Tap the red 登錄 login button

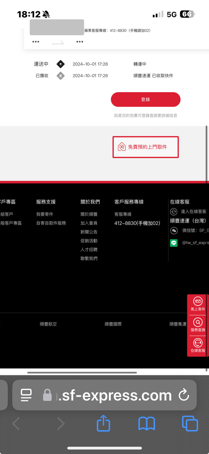pyautogui.click(x=145, y=99)
